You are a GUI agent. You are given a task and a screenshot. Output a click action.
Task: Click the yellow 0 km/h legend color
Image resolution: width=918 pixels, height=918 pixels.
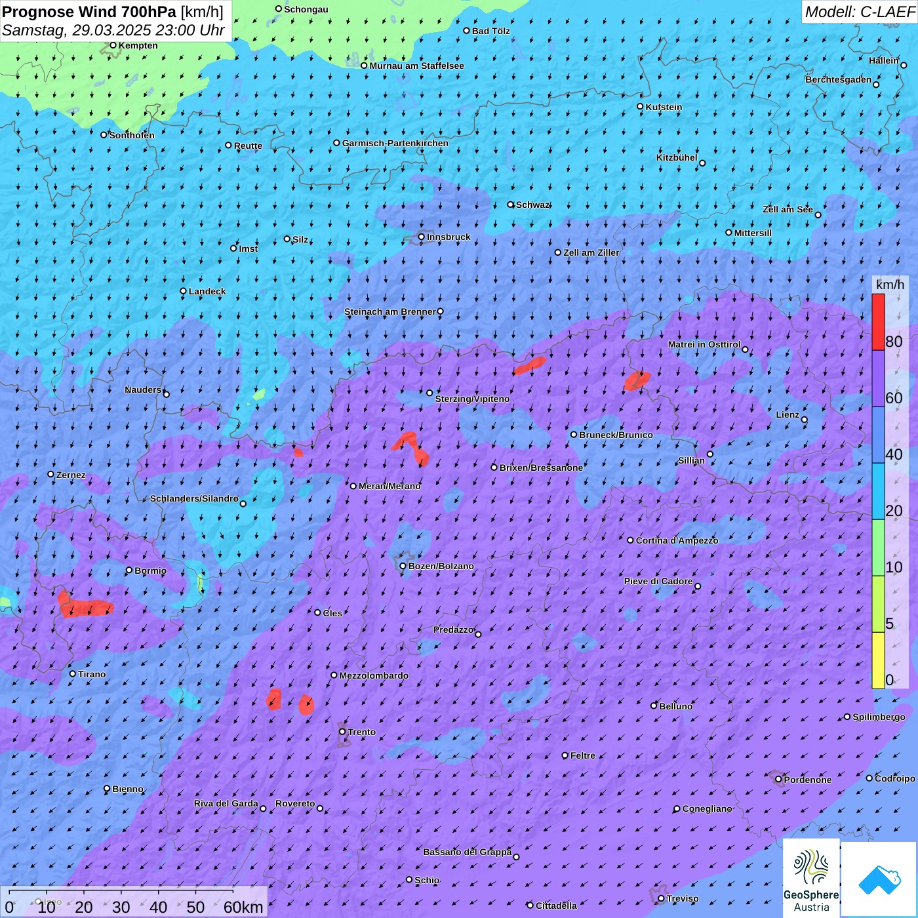(878, 660)
